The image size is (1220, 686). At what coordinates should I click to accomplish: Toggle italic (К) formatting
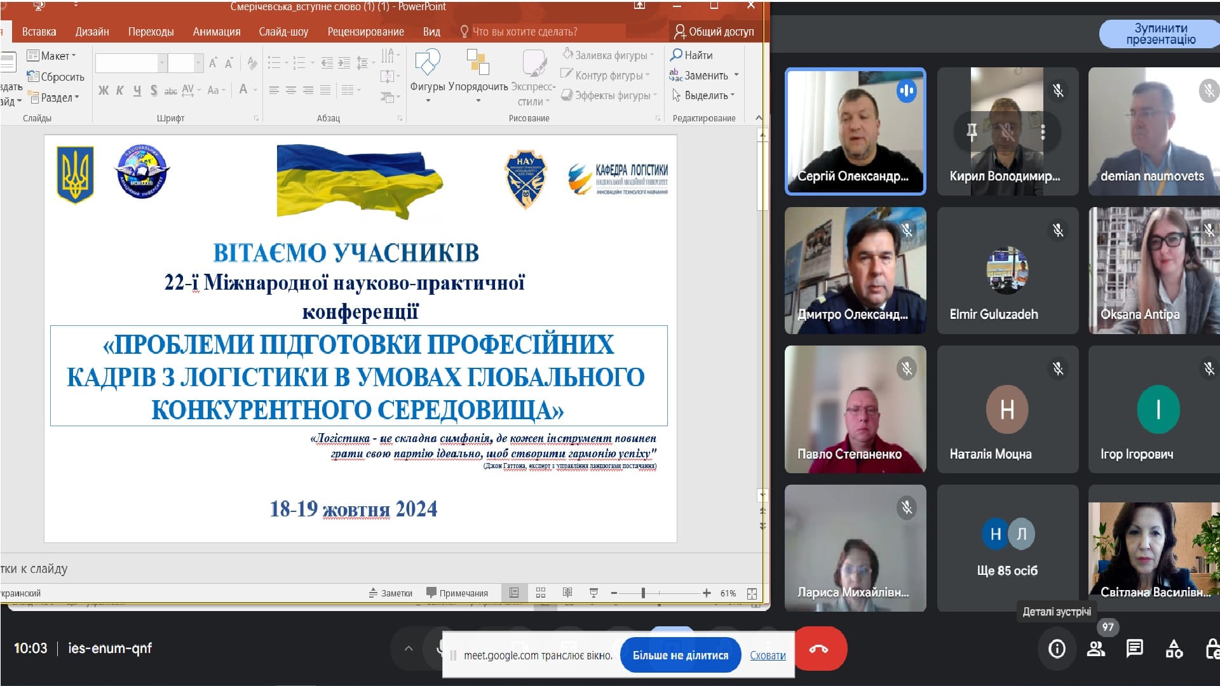point(120,91)
